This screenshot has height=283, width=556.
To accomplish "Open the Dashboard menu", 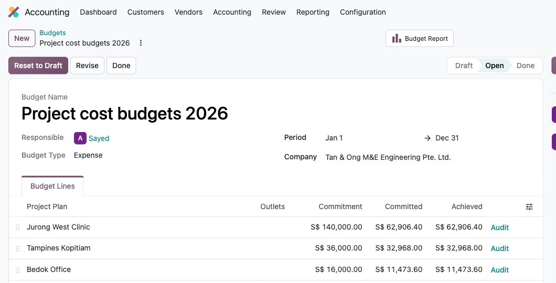I will 98,12.
